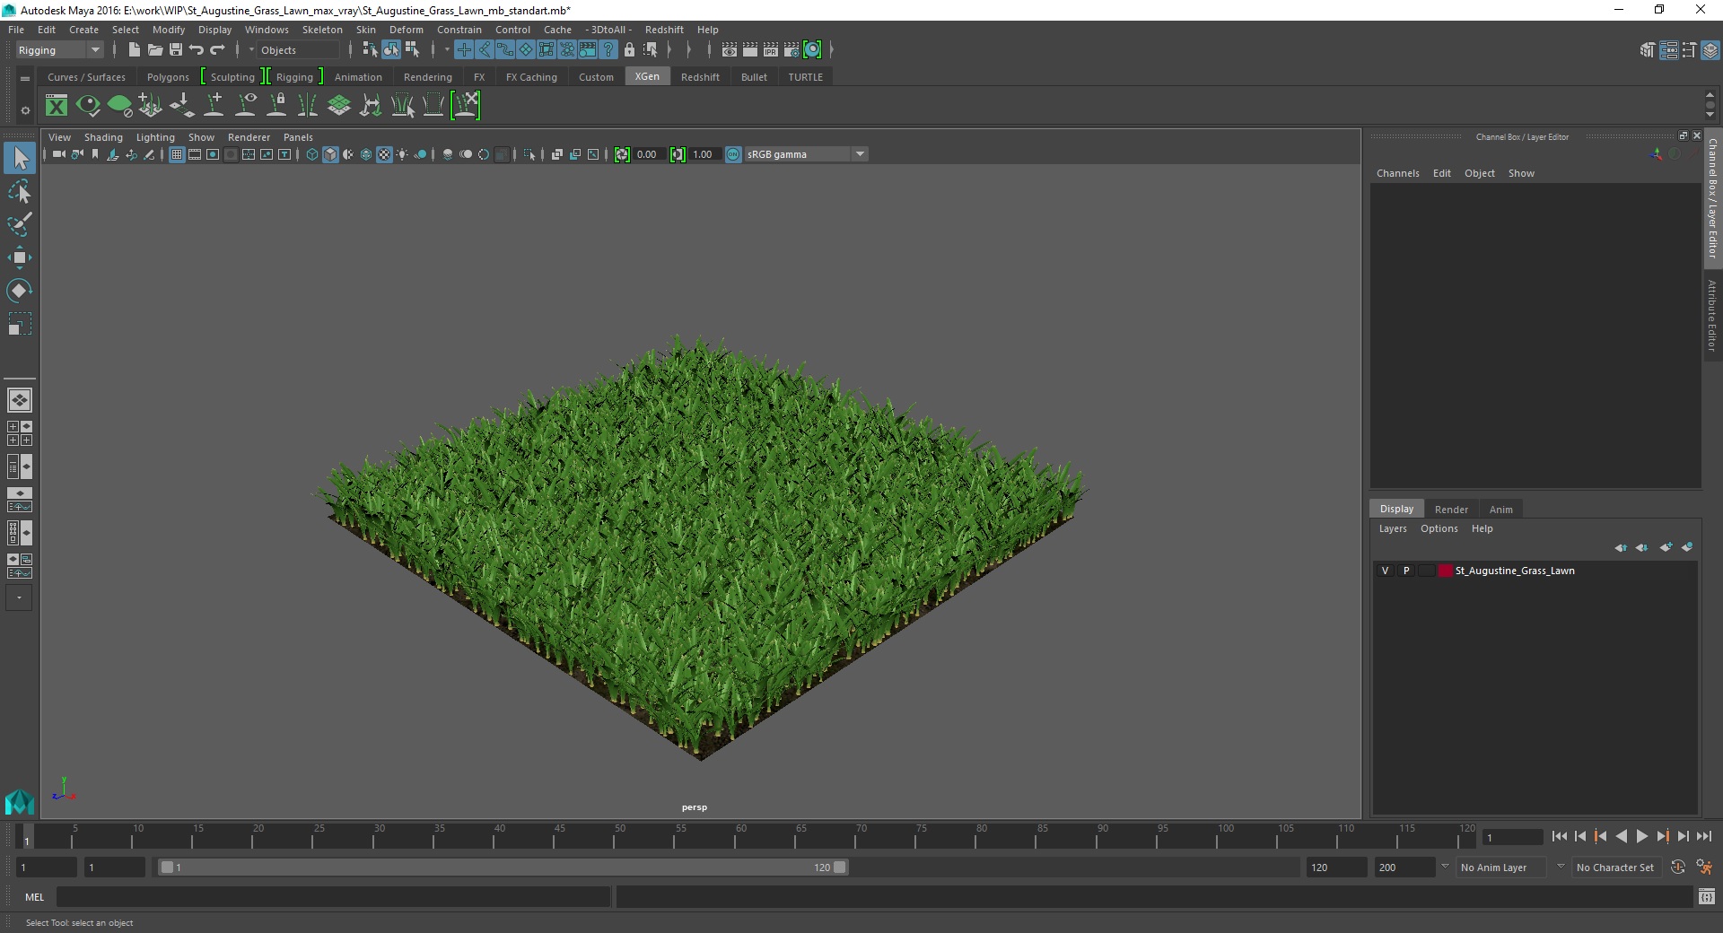Click the New Scene icon
Screen dimensions: 1723x933
tap(134, 50)
